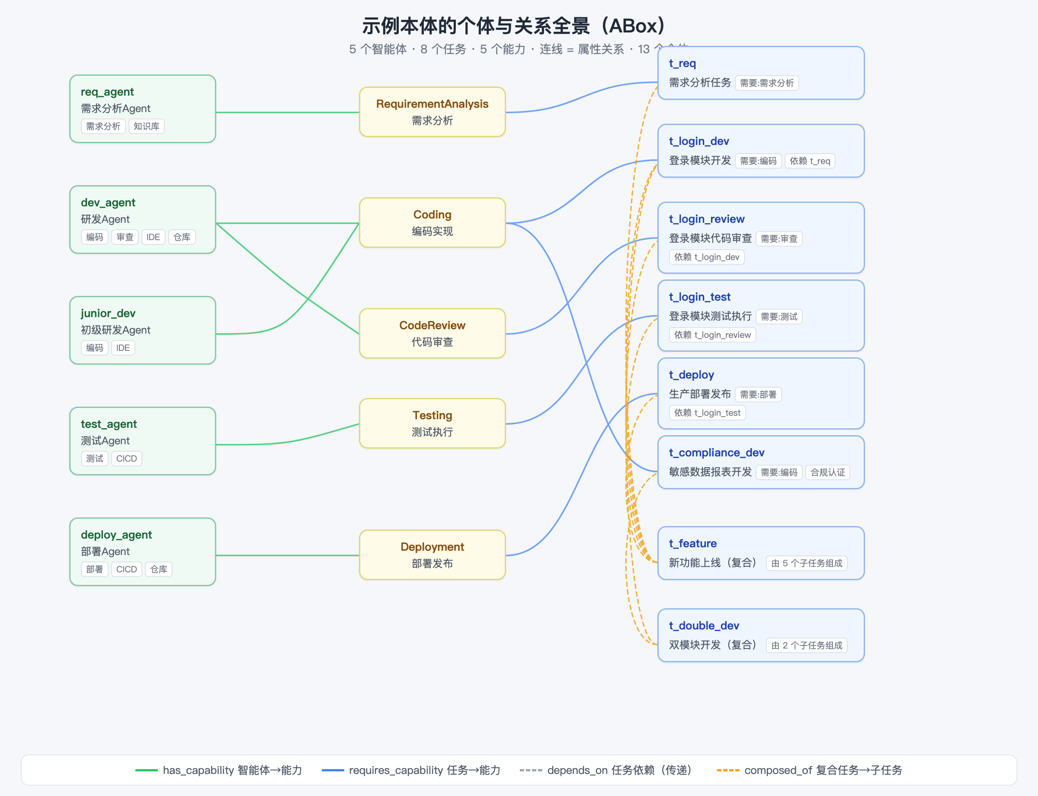Click the 需要:审查 tag in t_login_review
Screen dimensions: 1038x796
tap(779, 239)
